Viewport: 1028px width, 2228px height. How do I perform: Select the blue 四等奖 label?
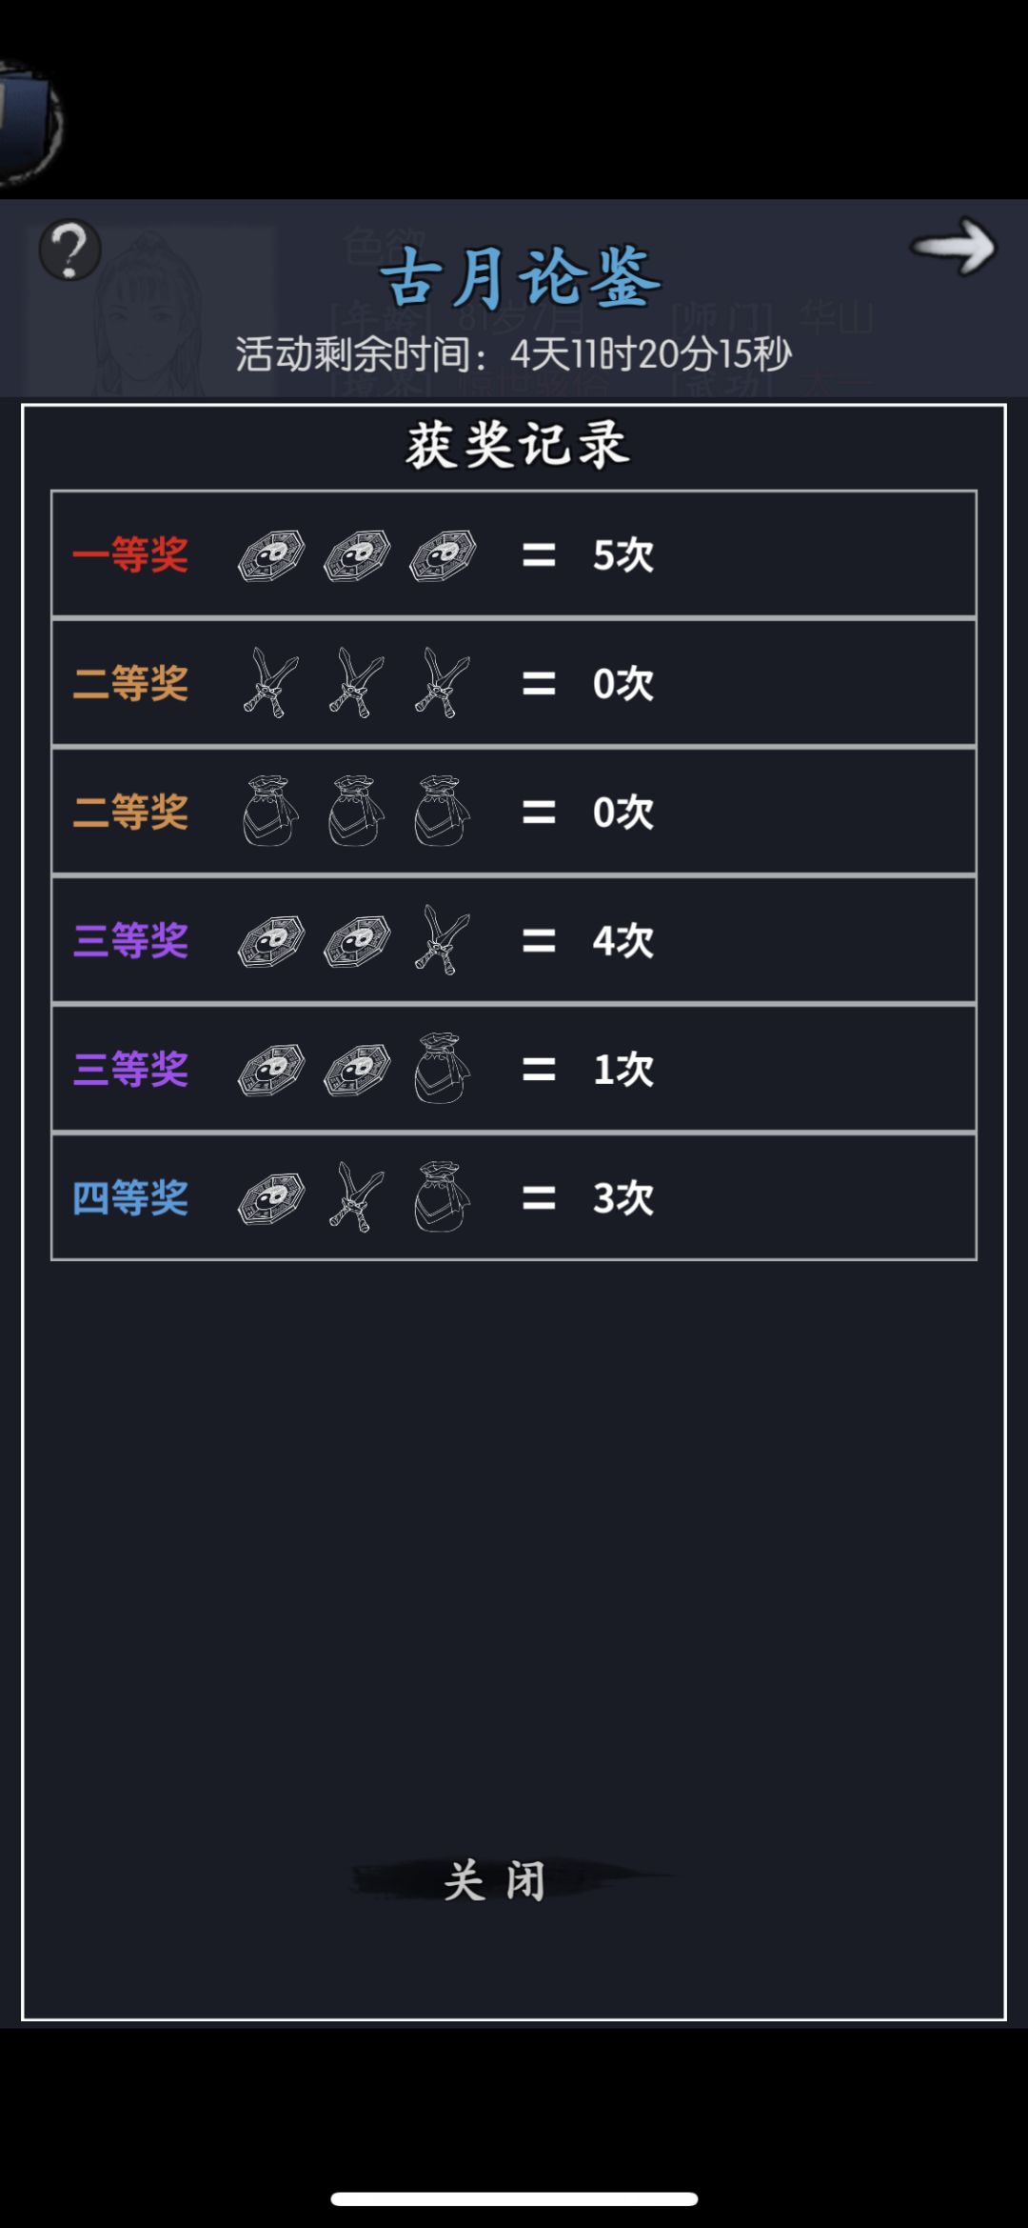click(130, 1197)
